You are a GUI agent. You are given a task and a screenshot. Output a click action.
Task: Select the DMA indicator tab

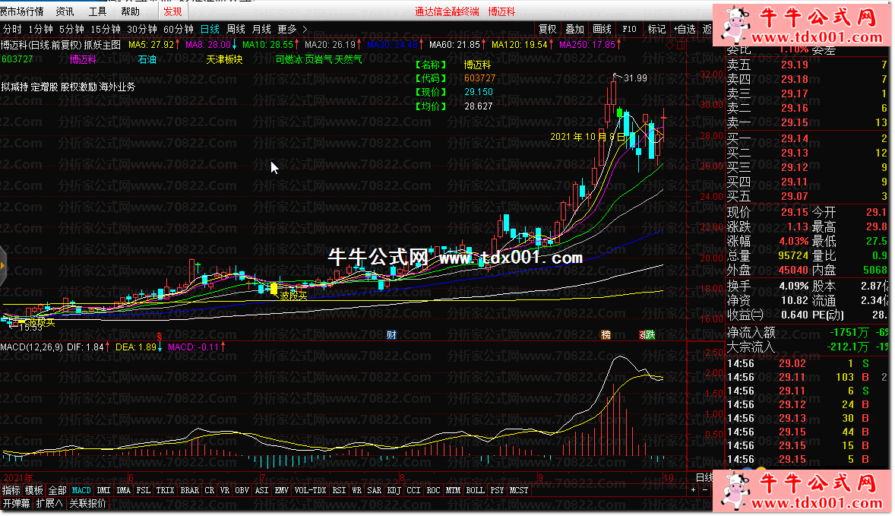click(x=123, y=490)
